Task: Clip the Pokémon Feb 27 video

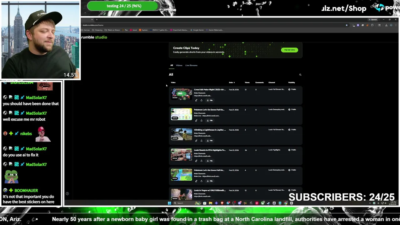Action: [209, 121]
